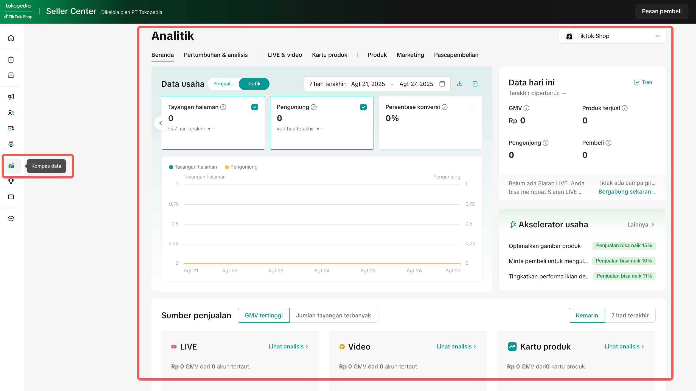The image size is (696, 391).
Task: Select the Penjualan toggle in Data usaha
Action: 224,84
